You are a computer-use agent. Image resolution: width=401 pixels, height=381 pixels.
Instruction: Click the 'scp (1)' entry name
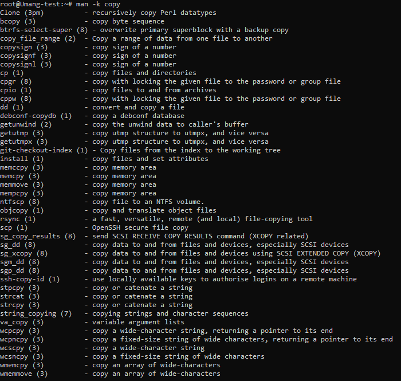pyautogui.click(x=14, y=227)
